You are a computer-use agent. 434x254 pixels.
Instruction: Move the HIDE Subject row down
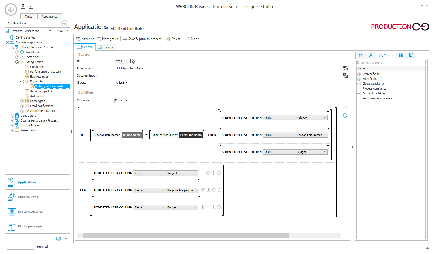point(208,173)
